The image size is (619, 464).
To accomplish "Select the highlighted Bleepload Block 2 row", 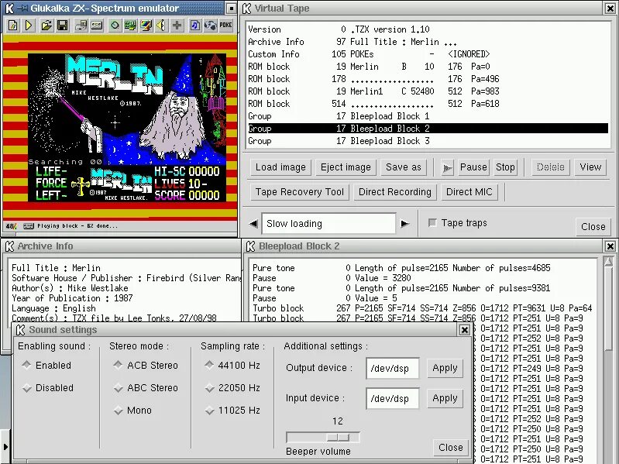I will 428,129.
